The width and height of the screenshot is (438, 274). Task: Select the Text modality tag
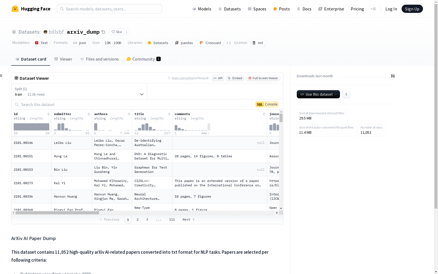tap(41, 43)
